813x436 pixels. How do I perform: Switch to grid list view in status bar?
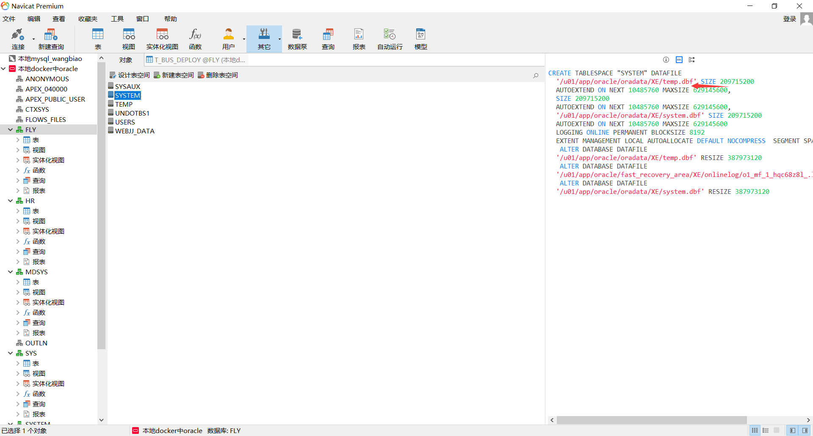click(x=755, y=430)
